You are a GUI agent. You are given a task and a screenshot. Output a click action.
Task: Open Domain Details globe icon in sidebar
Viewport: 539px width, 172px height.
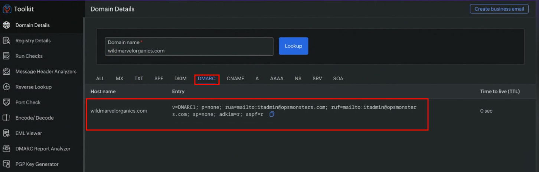point(6,25)
